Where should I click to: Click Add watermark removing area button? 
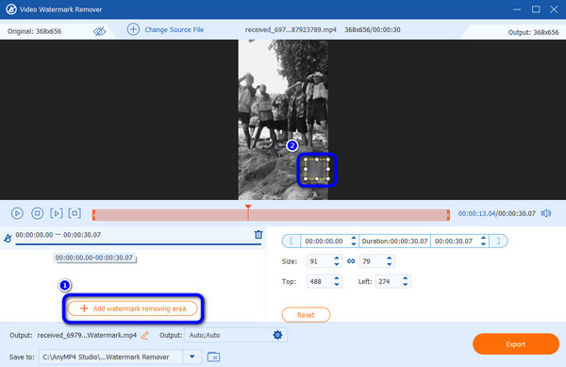coord(132,309)
